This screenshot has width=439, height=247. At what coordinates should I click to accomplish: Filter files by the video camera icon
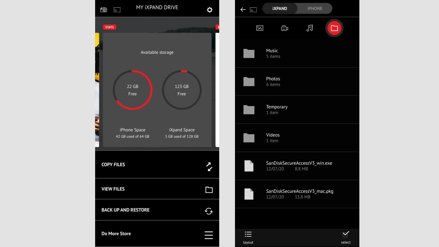[x=285, y=28]
